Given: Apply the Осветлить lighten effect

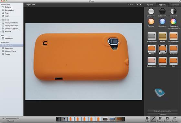Looking at the screenshot, I should click(x=151, y=11).
